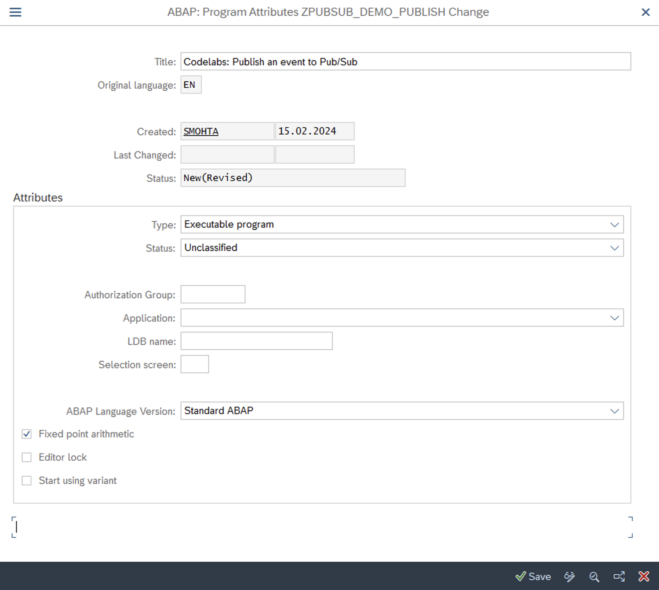Click the SMOHTA creator link
This screenshot has width=659, height=590.
(x=201, y=131)
